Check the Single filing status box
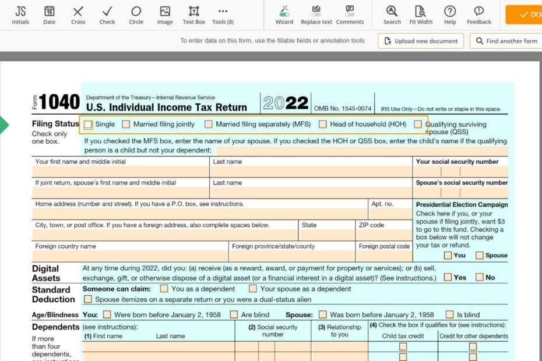This screenshot has height=361, width=542. tap(89, 124)
